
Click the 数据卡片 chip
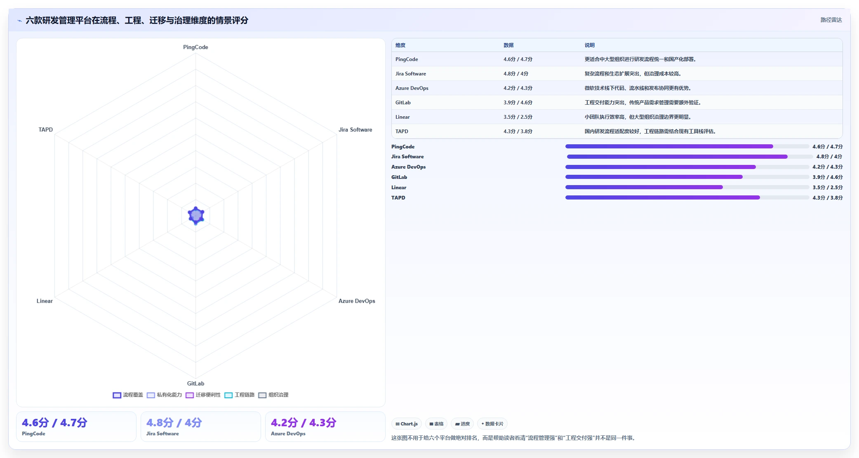(x=492, y=424)
